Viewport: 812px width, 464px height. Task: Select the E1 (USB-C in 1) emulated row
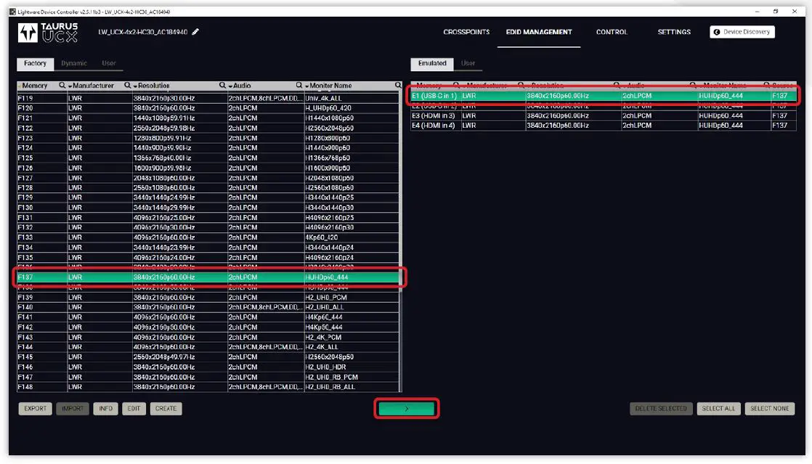coord(604,96)
